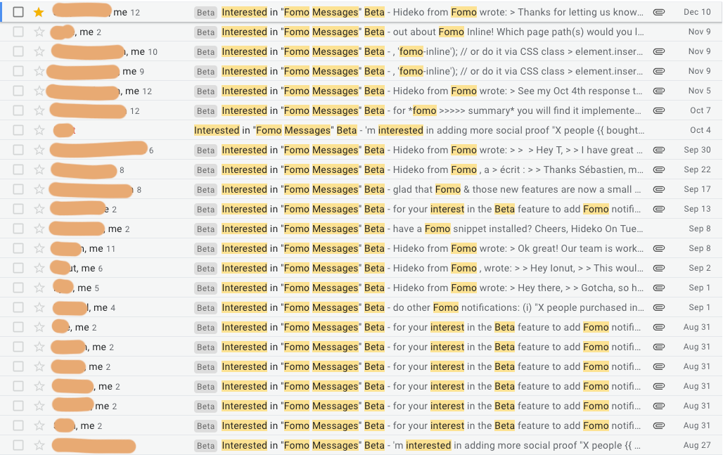
Task: Select the Aug 27 conversation checkbox
Action: pyautogui.click(x=18, y=445)
